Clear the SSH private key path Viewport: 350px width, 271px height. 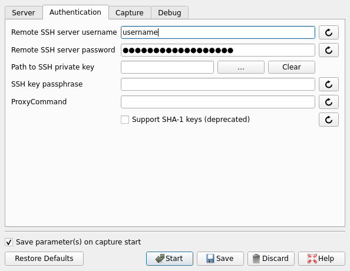[x=292, y=67]
